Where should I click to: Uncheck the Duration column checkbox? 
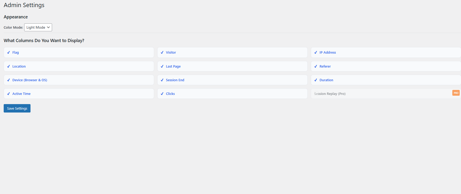click(316, 80)
